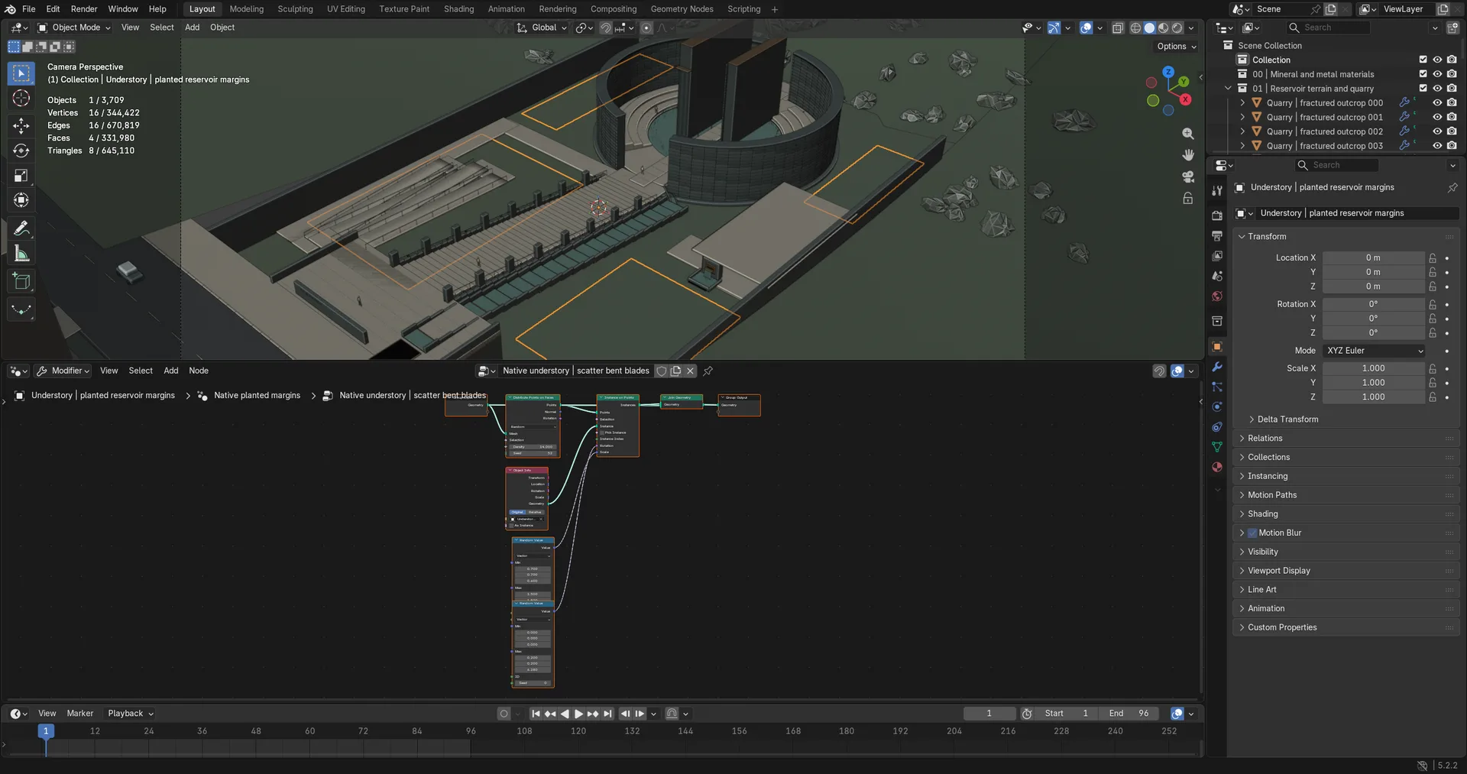This screenshot has width=1467, height=774.
Task: Open the Object Mode dropdown
Action: point(74,28)
